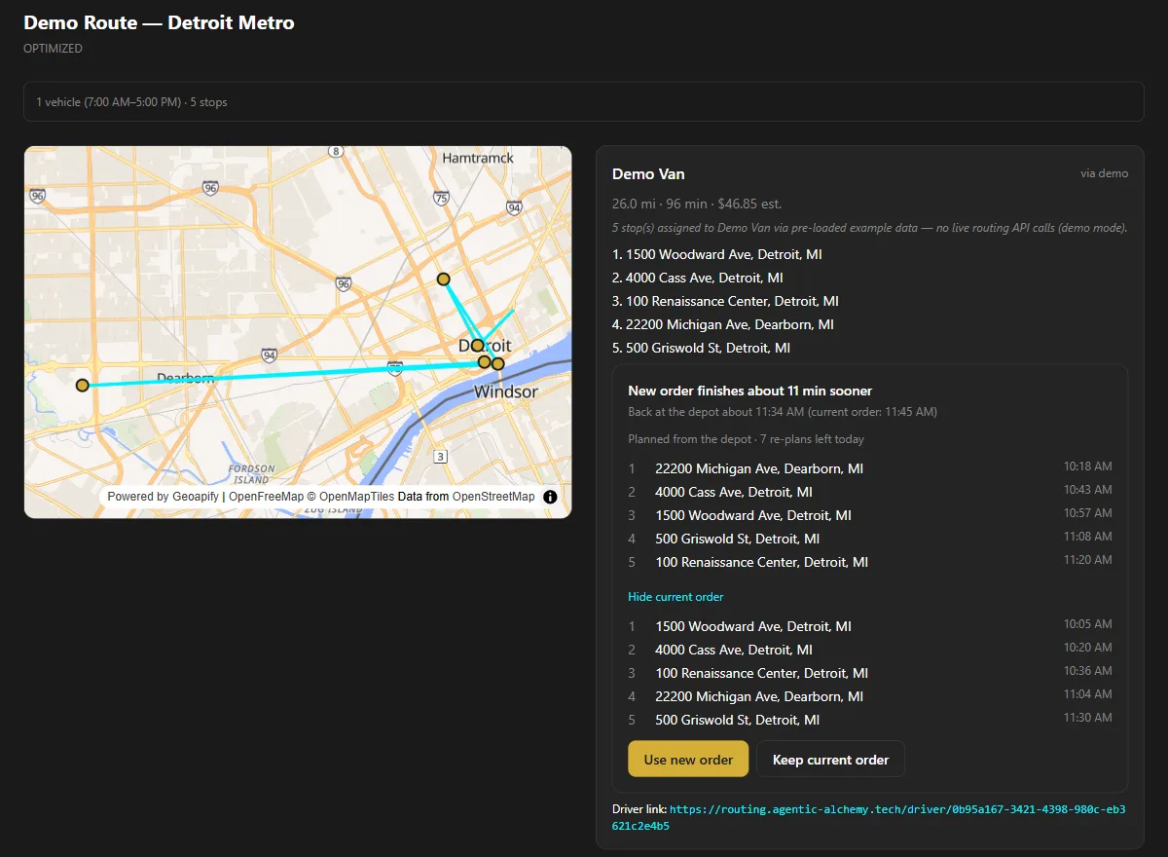Select the 10:20 AM Cass Ave row
This screenshot has height=857, width=1168.
(x=870, y=650)
